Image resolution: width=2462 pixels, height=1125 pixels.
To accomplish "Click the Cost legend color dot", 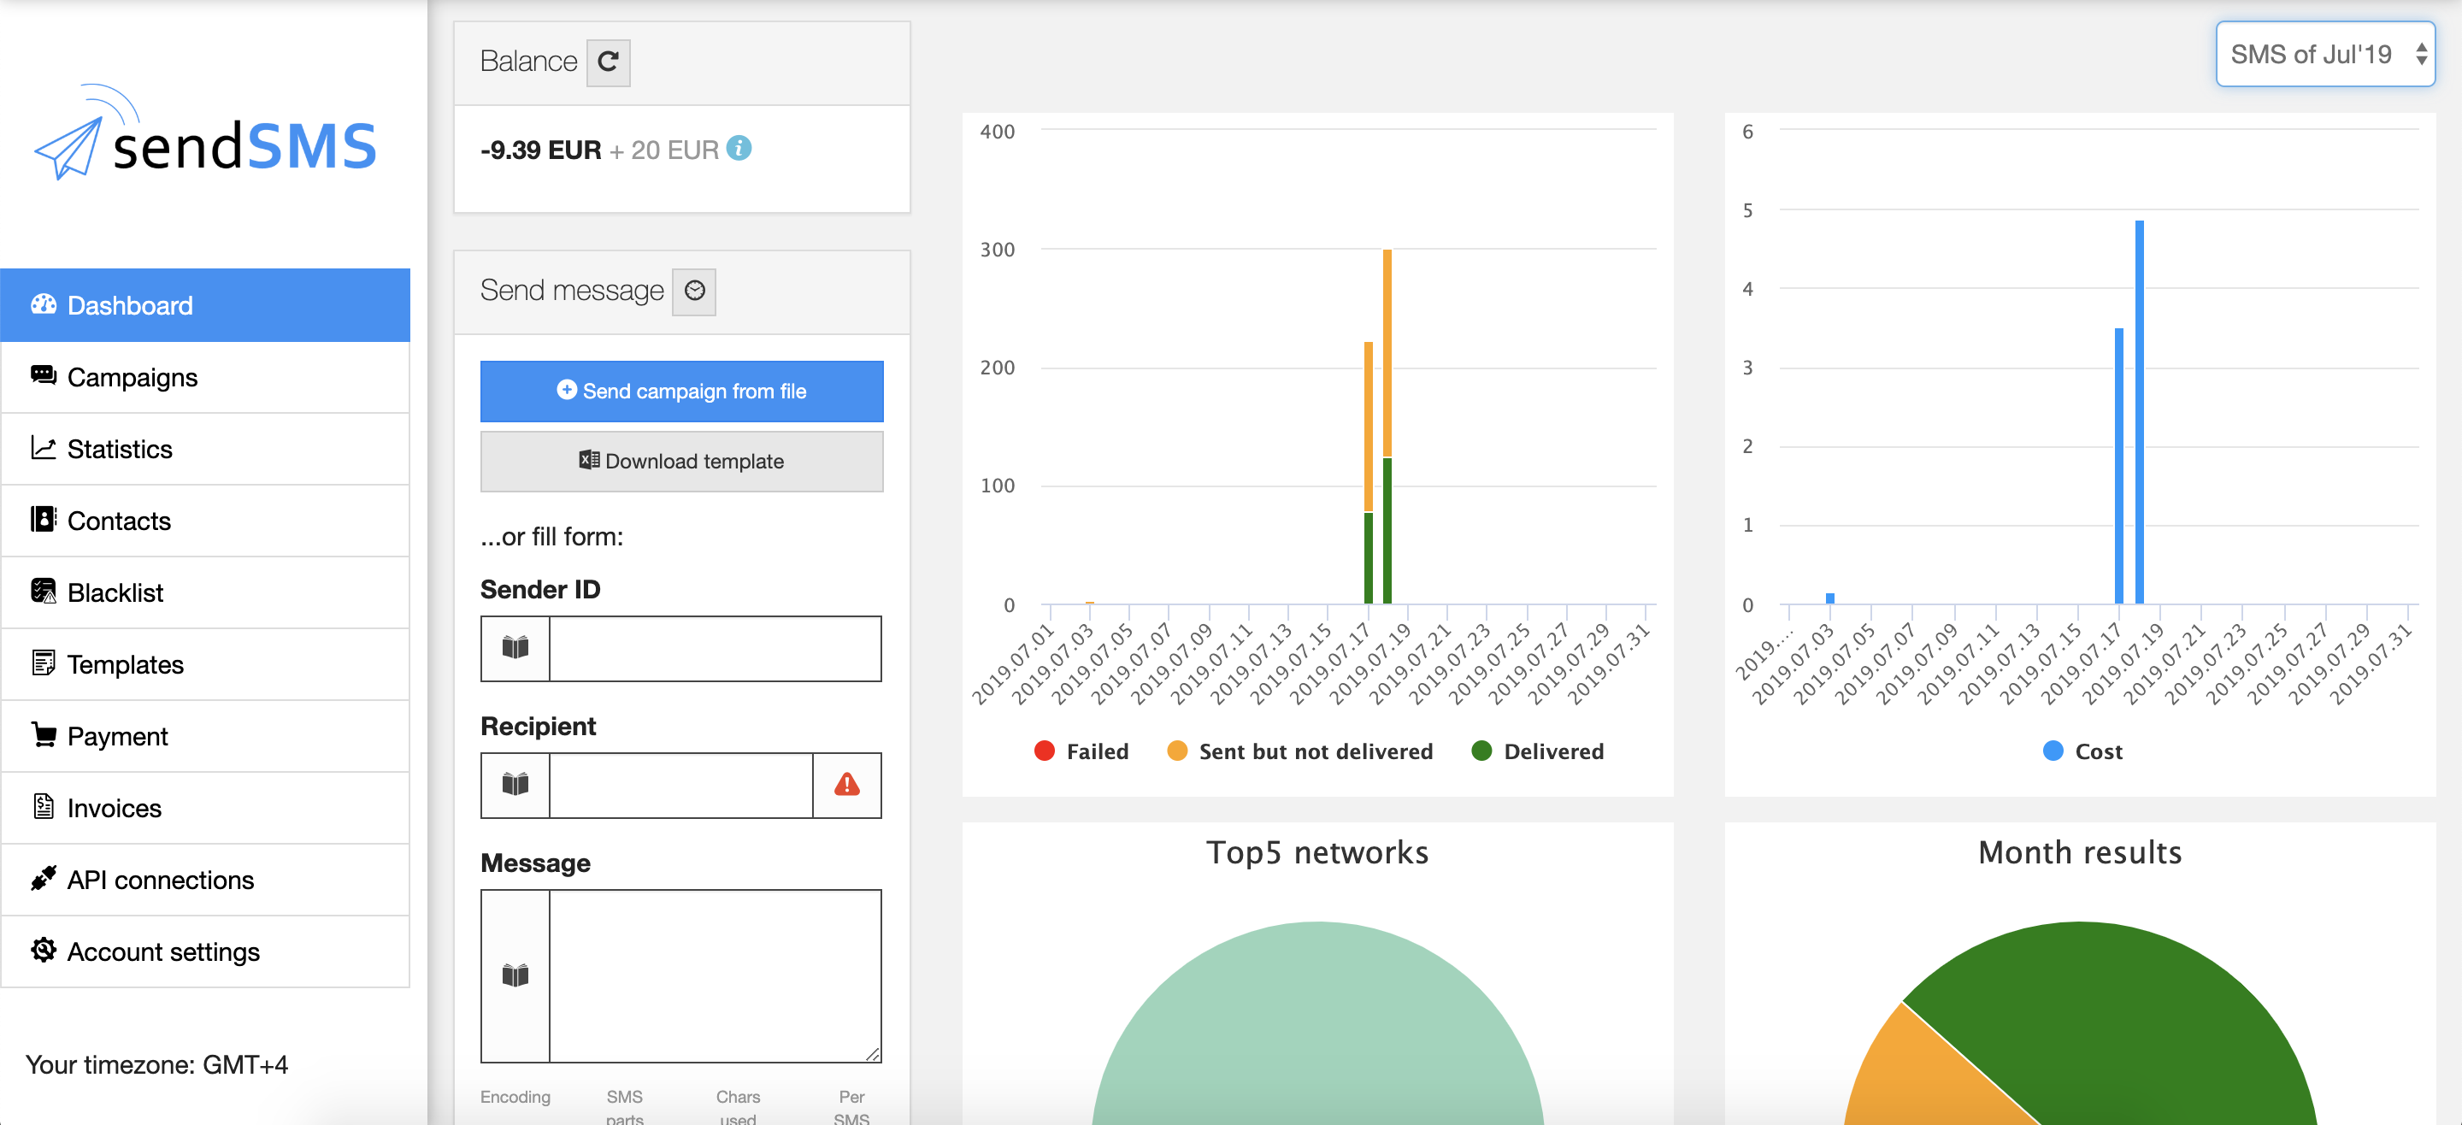I will click(x=2053, y=751).
